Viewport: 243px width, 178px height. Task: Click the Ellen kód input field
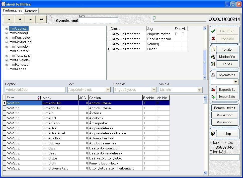click(224, 157)
